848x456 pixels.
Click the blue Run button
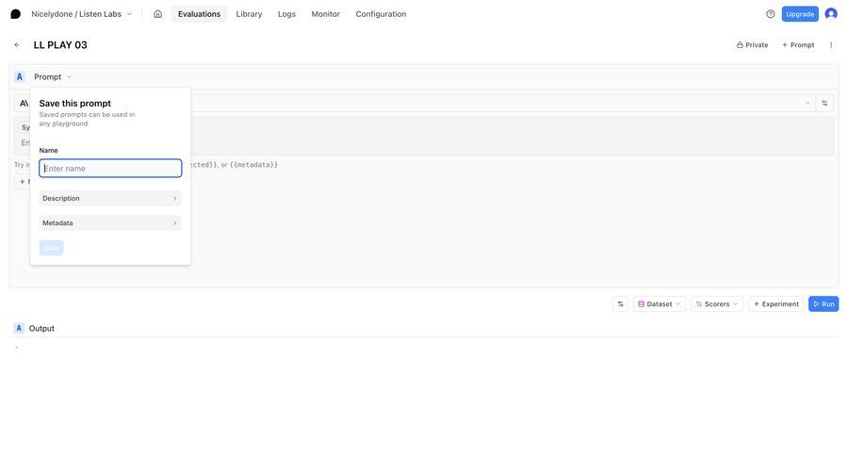coord(824,304)
